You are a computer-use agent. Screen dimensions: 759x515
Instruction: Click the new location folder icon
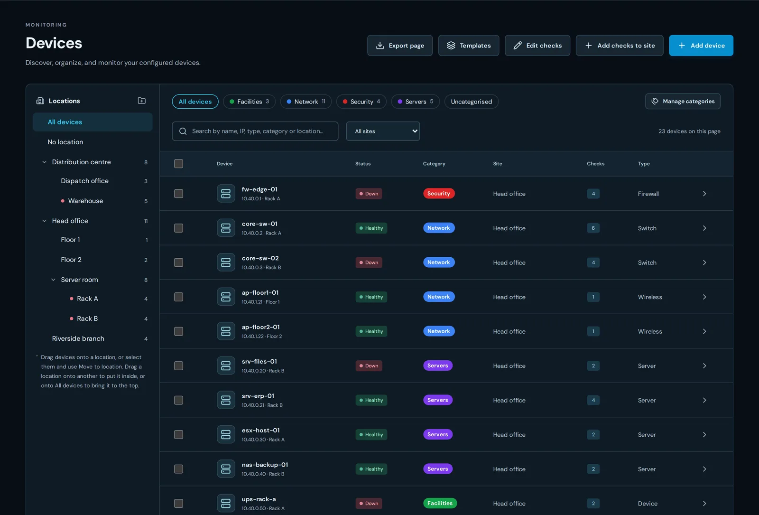tap(142, 101)
